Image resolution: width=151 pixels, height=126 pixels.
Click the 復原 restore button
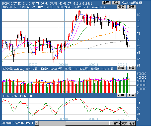tap(116, 3)
